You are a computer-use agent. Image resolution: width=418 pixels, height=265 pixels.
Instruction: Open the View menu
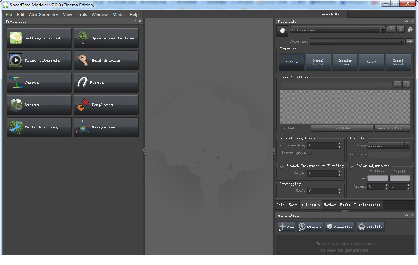click(x=67, y=14)
